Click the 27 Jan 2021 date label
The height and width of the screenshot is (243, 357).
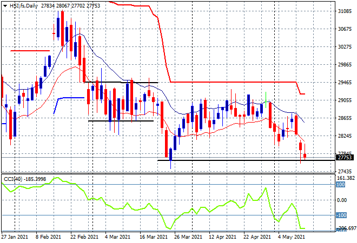15,237
